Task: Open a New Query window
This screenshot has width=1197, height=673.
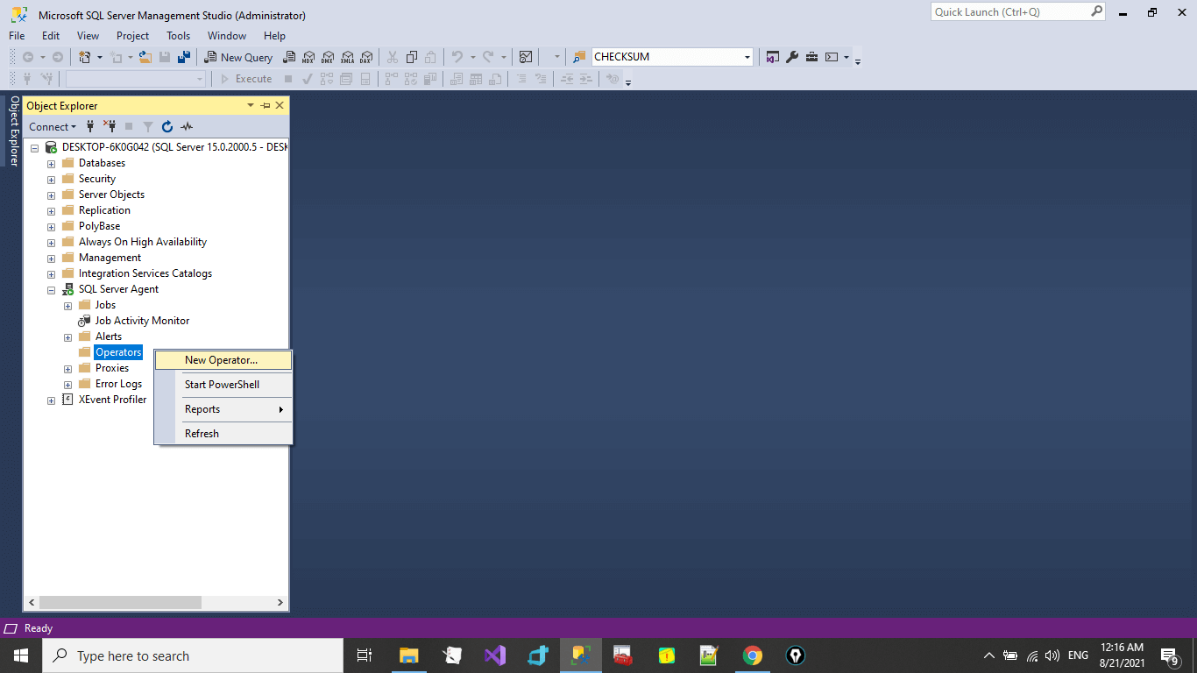Action: [x=238, y=56]
